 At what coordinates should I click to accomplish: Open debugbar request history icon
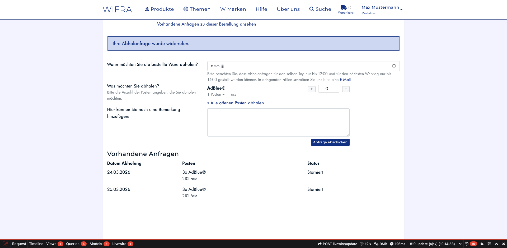click(467, 244)
